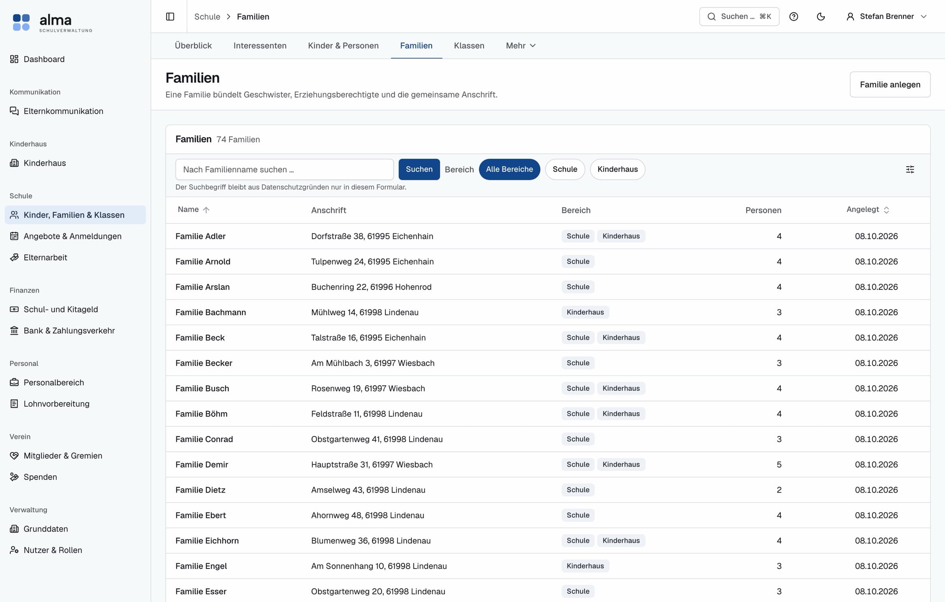Screen dimensions: 945x602
Task: Open Spenden in sidebar
Action: tap(75, 477)
